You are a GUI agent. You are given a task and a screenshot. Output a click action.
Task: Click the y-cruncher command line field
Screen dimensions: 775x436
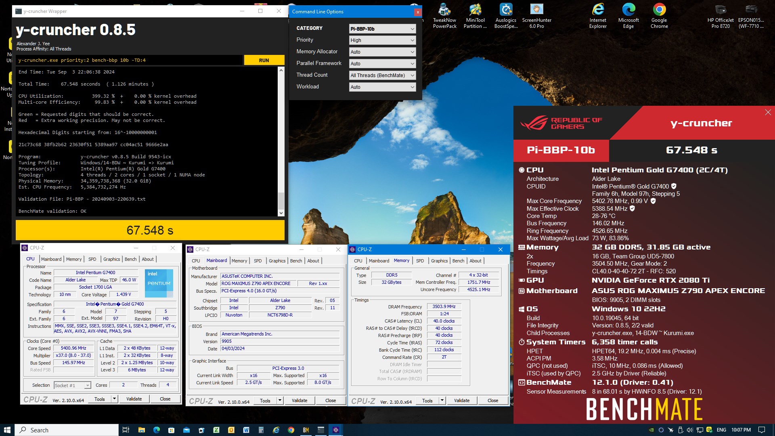click(130, 60)
